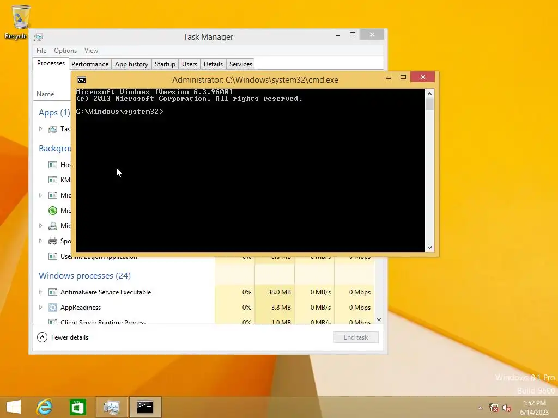Select the AppReadiness gear icon
This screenshot has width=558, height=418.
coord(53,308)
